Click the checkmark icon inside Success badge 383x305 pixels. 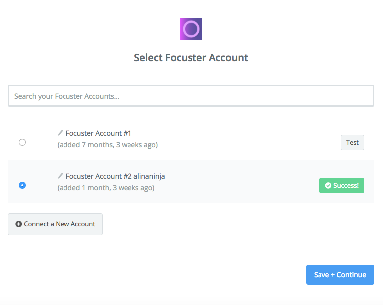[x=328, y=186]
